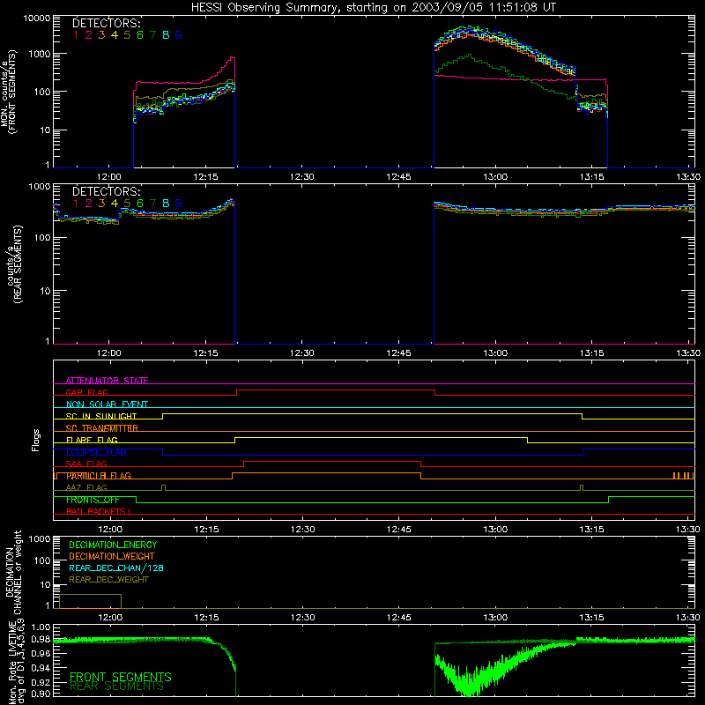Click the SAA_FLAG label
705x705 pixels.
point(86,464)
